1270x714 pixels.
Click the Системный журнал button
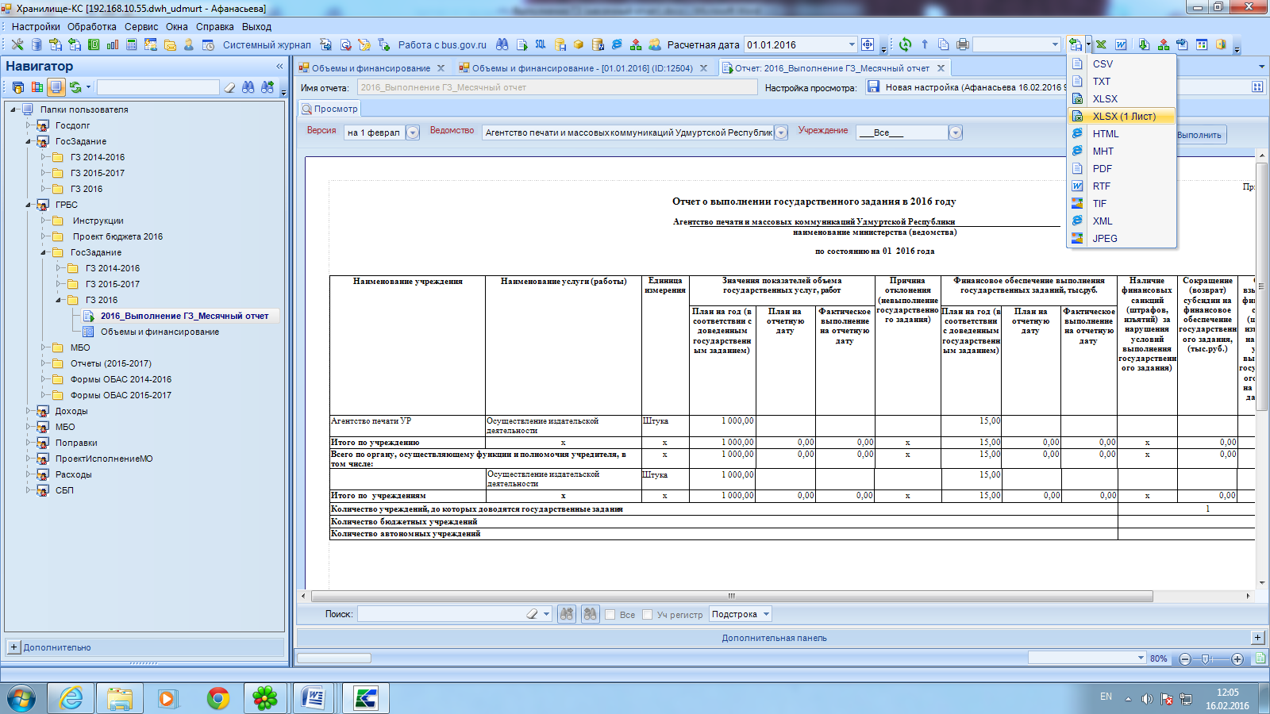(x=266, y=45)
